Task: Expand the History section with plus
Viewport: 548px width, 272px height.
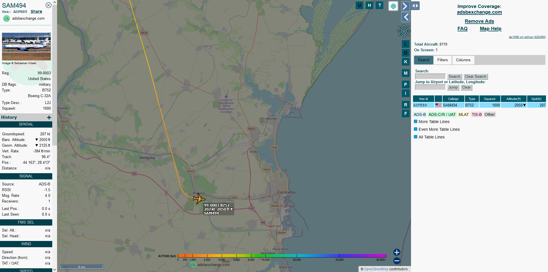Action: click(x=49, y=117)
